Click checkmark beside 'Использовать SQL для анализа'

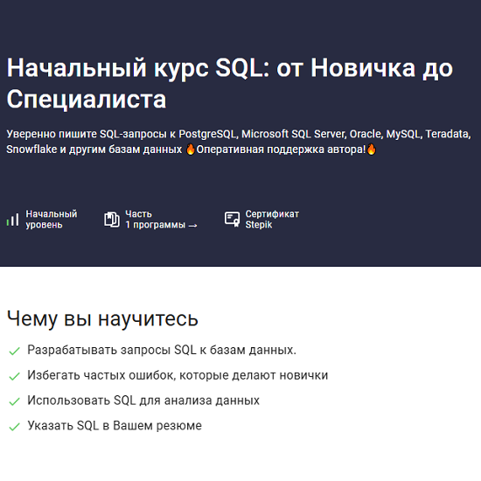click(x=14, y=401)
